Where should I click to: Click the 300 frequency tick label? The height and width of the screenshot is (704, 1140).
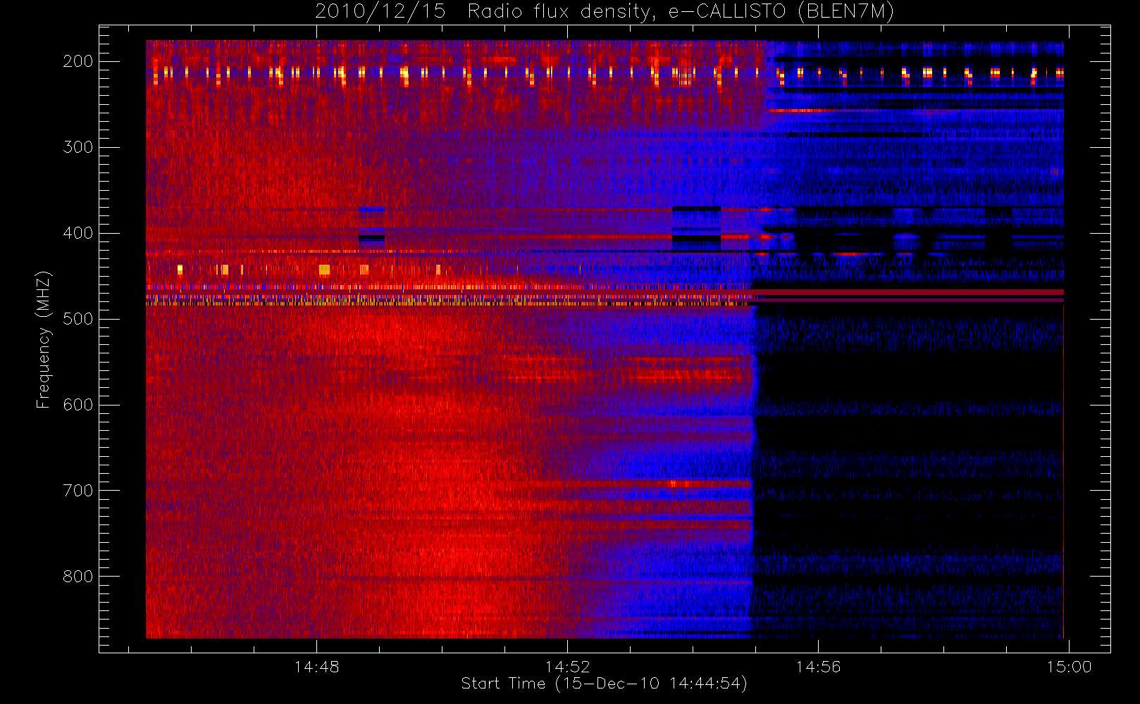pos(78,147)
